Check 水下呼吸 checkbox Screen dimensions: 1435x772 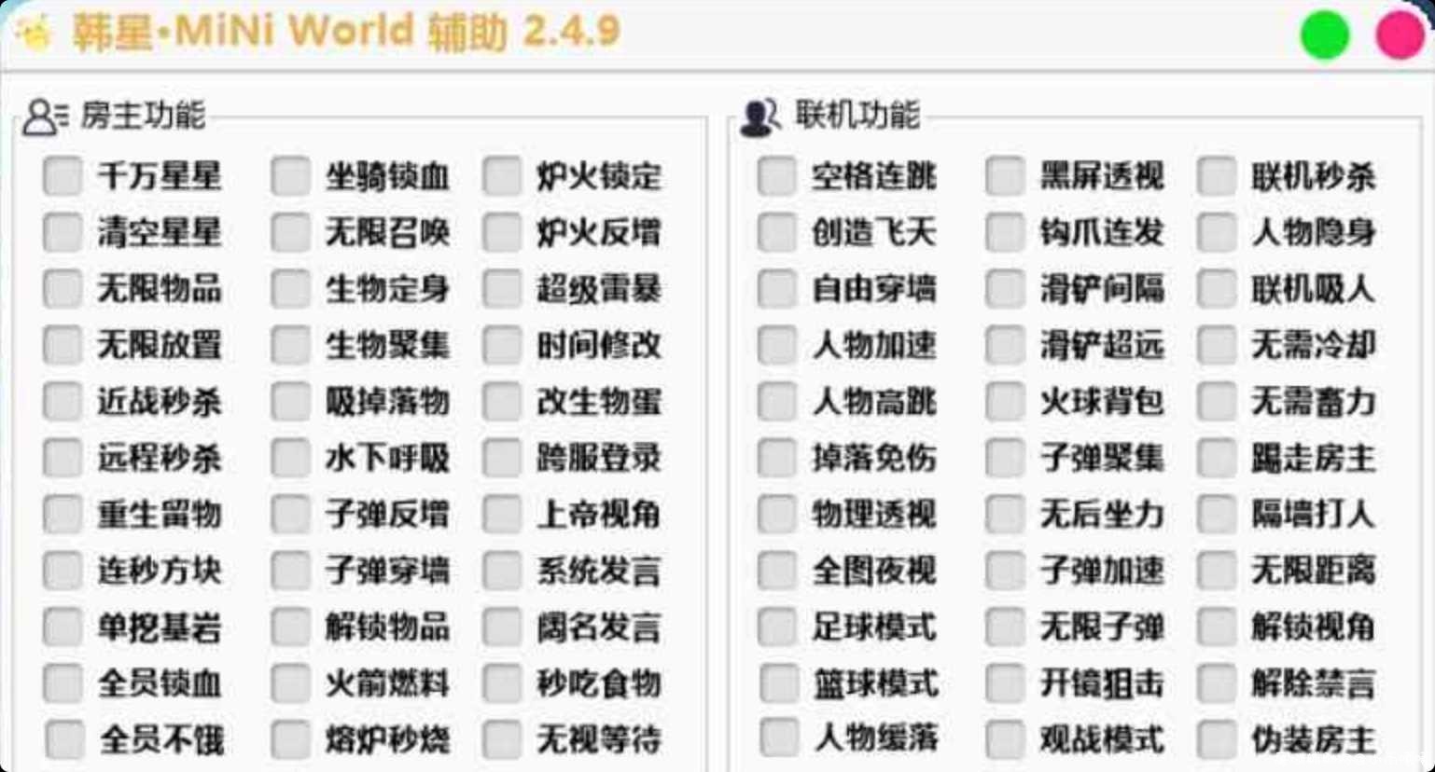pos(291,458)
